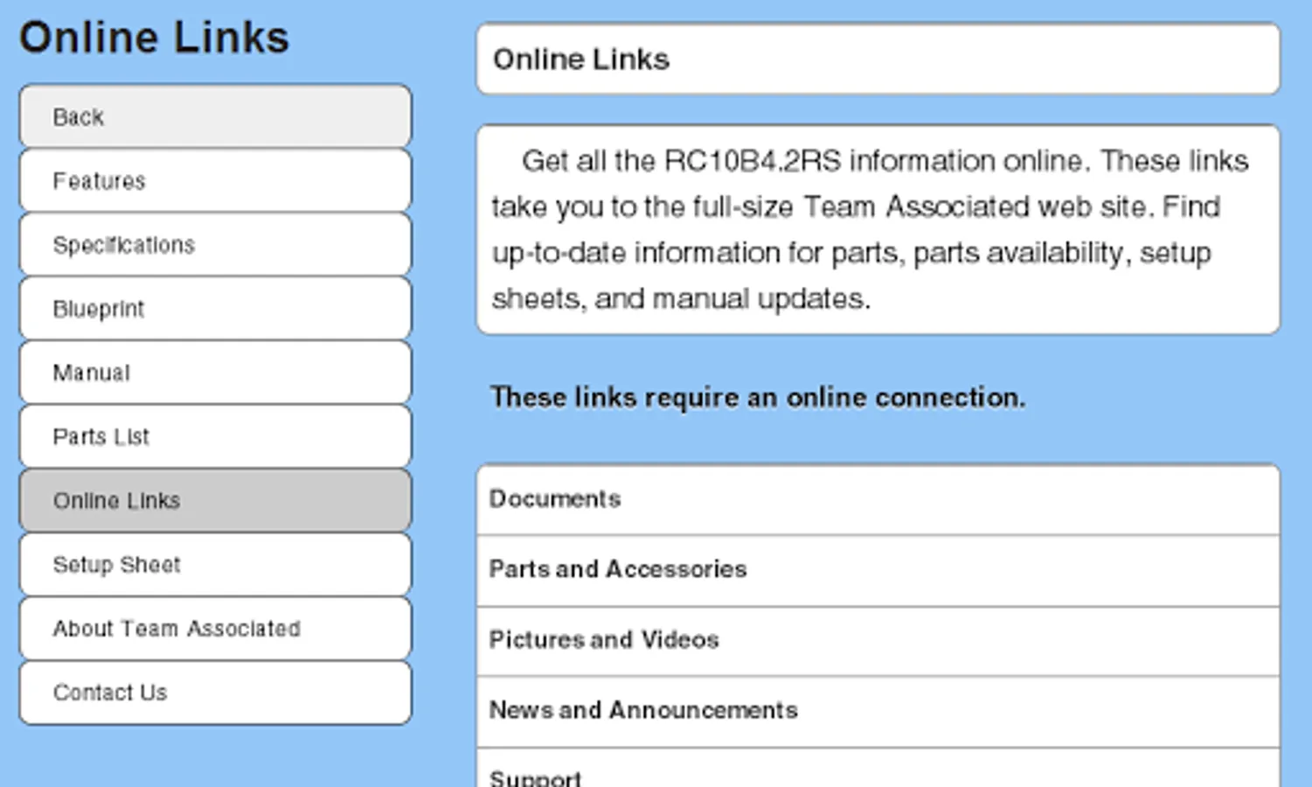Open About Team Associated
This screenshot has width=1312, height=787.
coord(215,628)
